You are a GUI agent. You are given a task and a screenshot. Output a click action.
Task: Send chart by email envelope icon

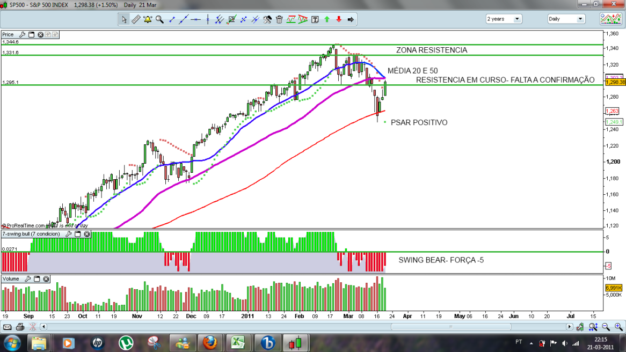(7, 327)
